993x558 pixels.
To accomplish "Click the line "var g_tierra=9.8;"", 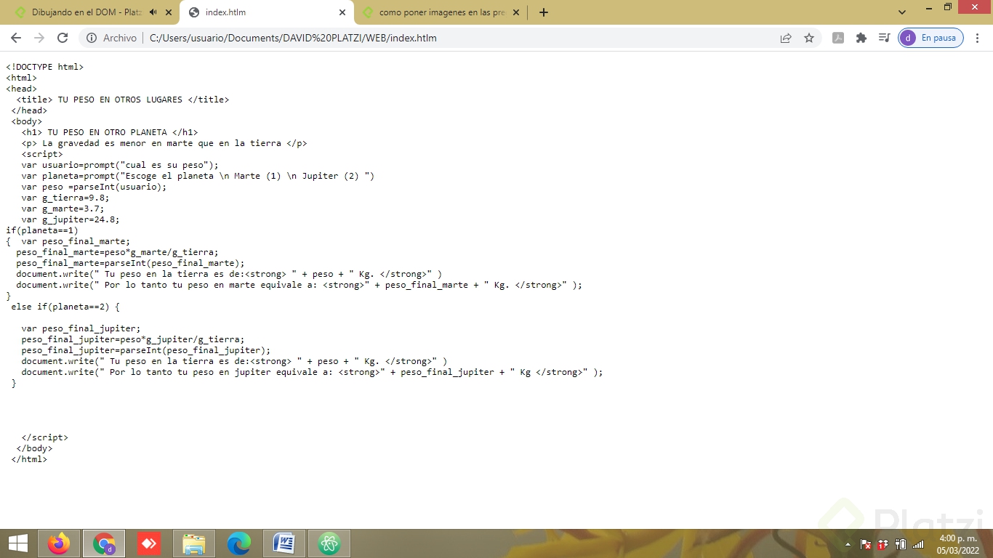I will pos(65,198).
